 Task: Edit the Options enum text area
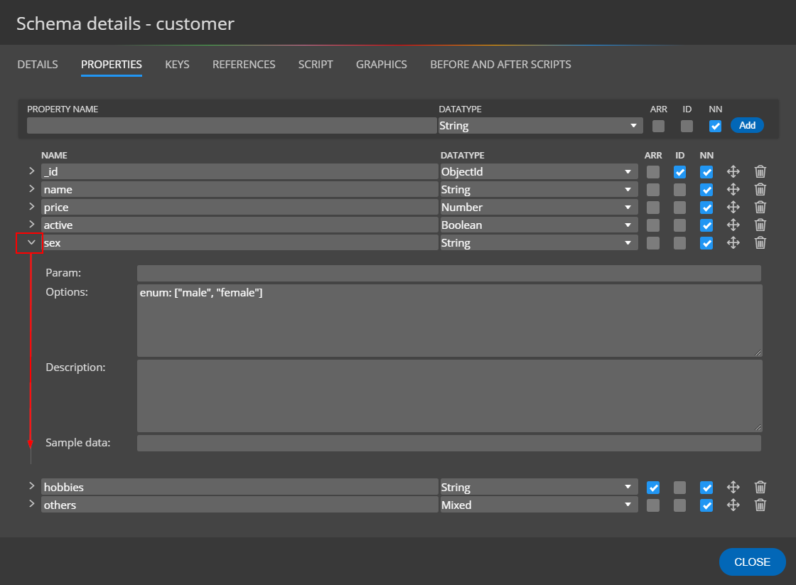(x=450, y=321)
